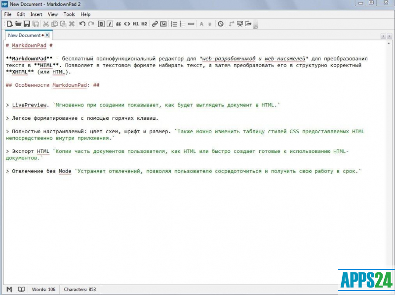Convert text to uppercase with the A icon
The height and width of the screenshot is (295, 395).
click(x=201, y=24)
